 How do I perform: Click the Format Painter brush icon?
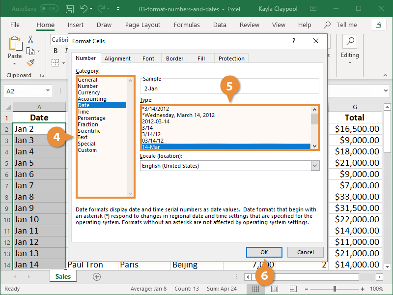coord(30,62)
